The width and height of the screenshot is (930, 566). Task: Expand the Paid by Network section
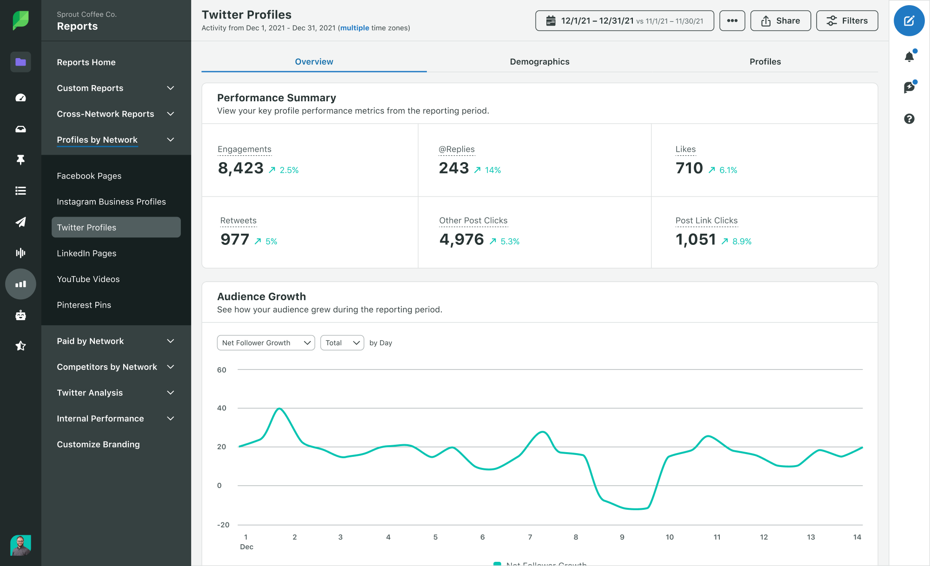tap(171, 341)
